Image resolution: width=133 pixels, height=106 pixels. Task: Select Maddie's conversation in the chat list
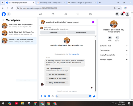[19, 41]
